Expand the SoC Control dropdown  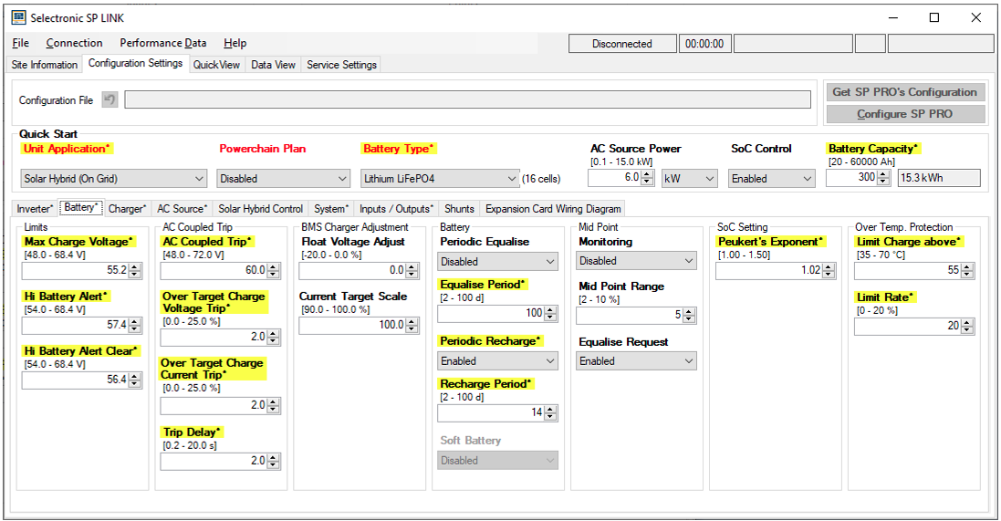pos(772,179)
